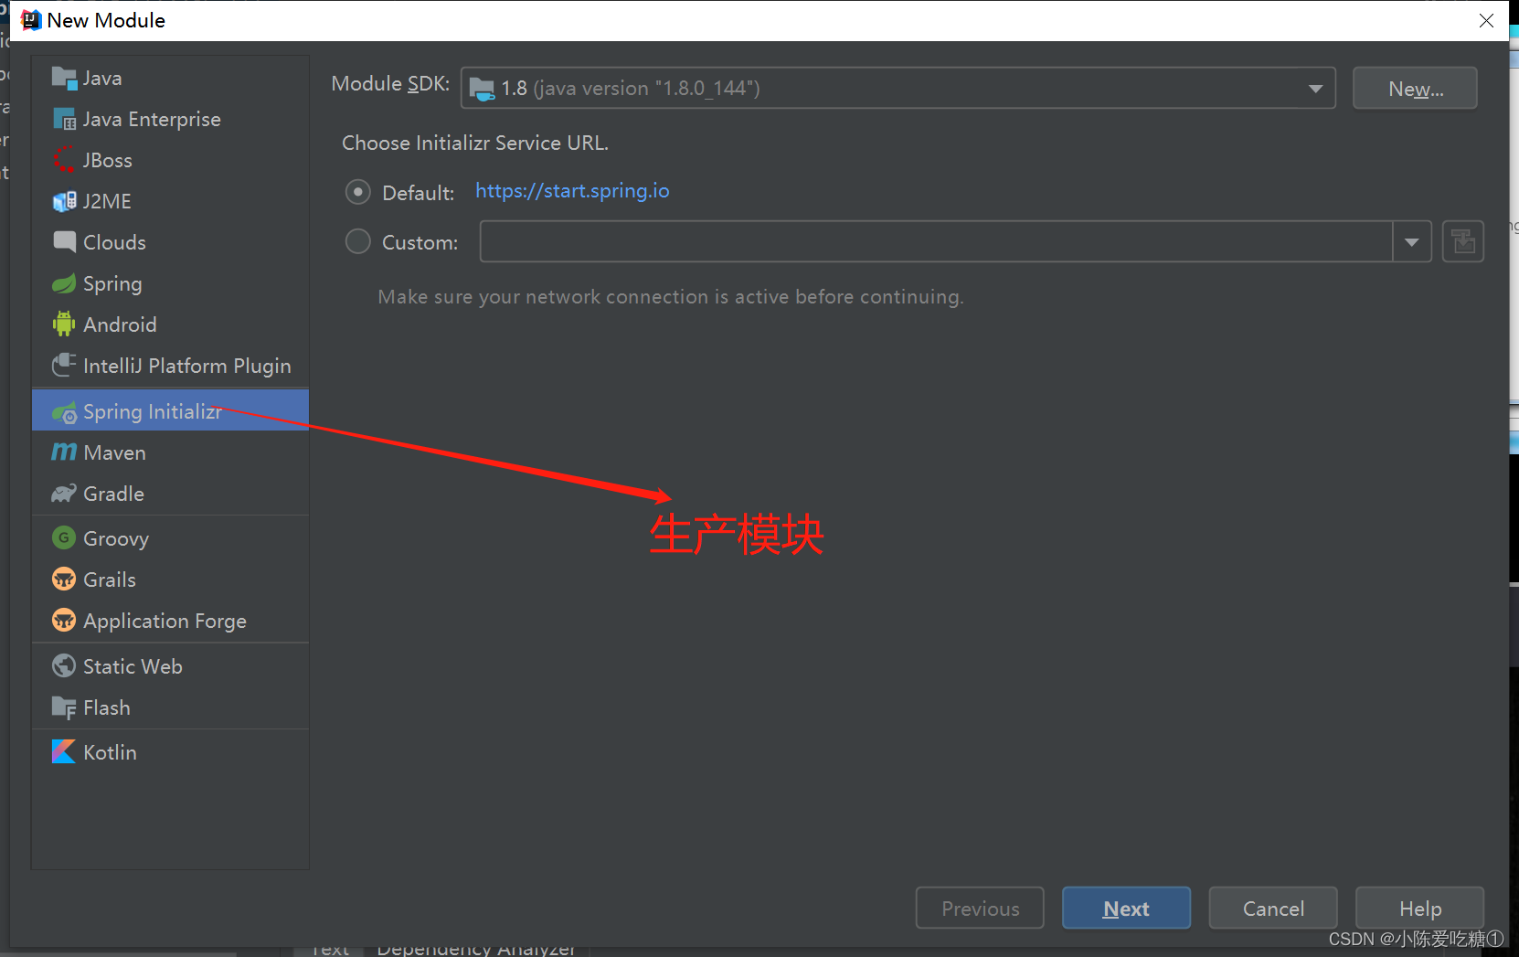Screen dimensions: 1519x957
Task: Choose IntelliJ Platform Plugin entry
Action: pyautogui.click(x=170, y=366)
